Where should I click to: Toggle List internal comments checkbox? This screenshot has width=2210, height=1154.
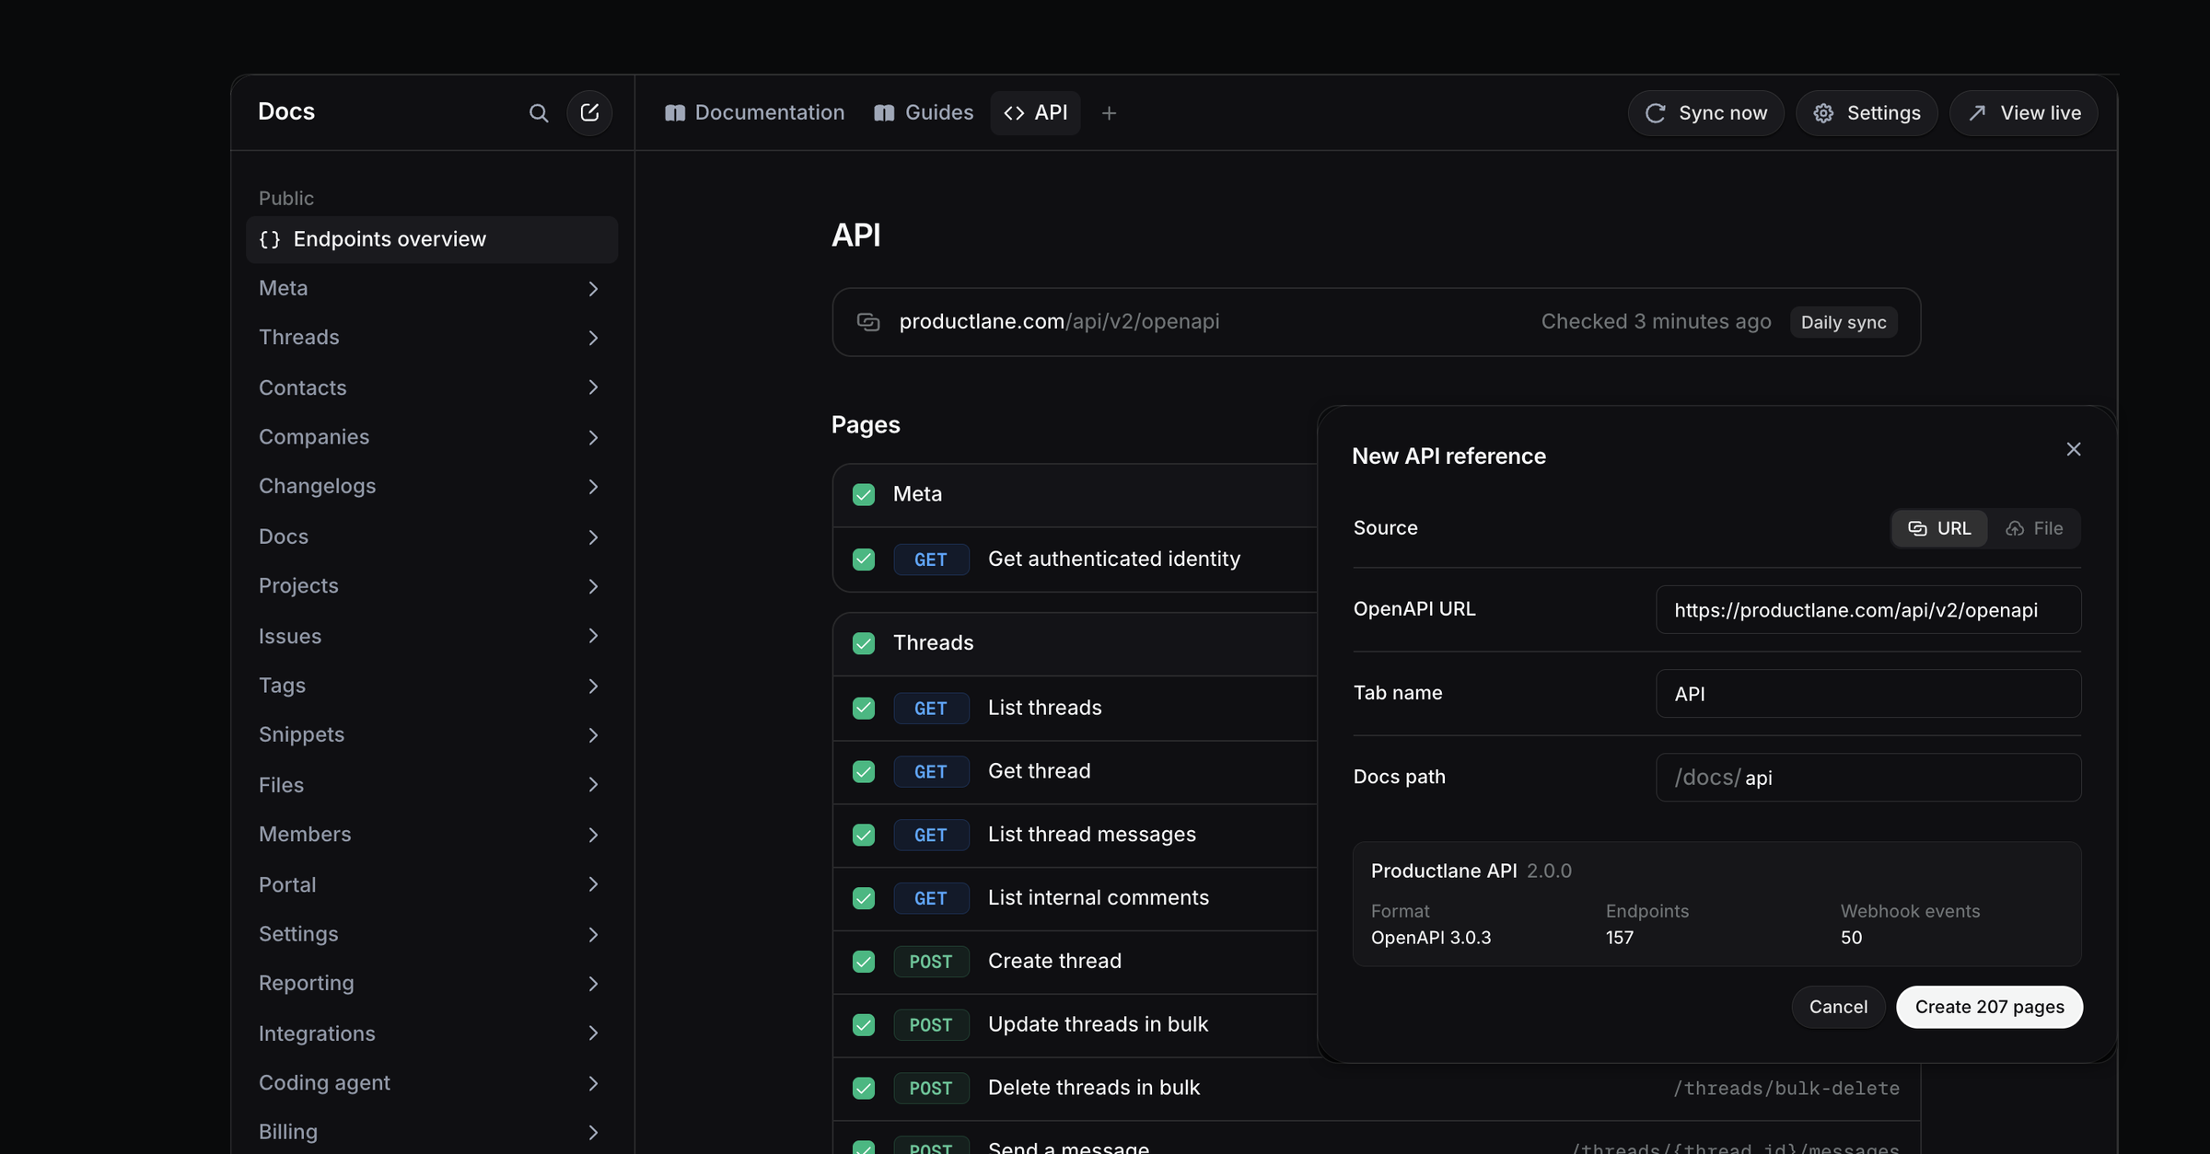click(x=864, y=898)
